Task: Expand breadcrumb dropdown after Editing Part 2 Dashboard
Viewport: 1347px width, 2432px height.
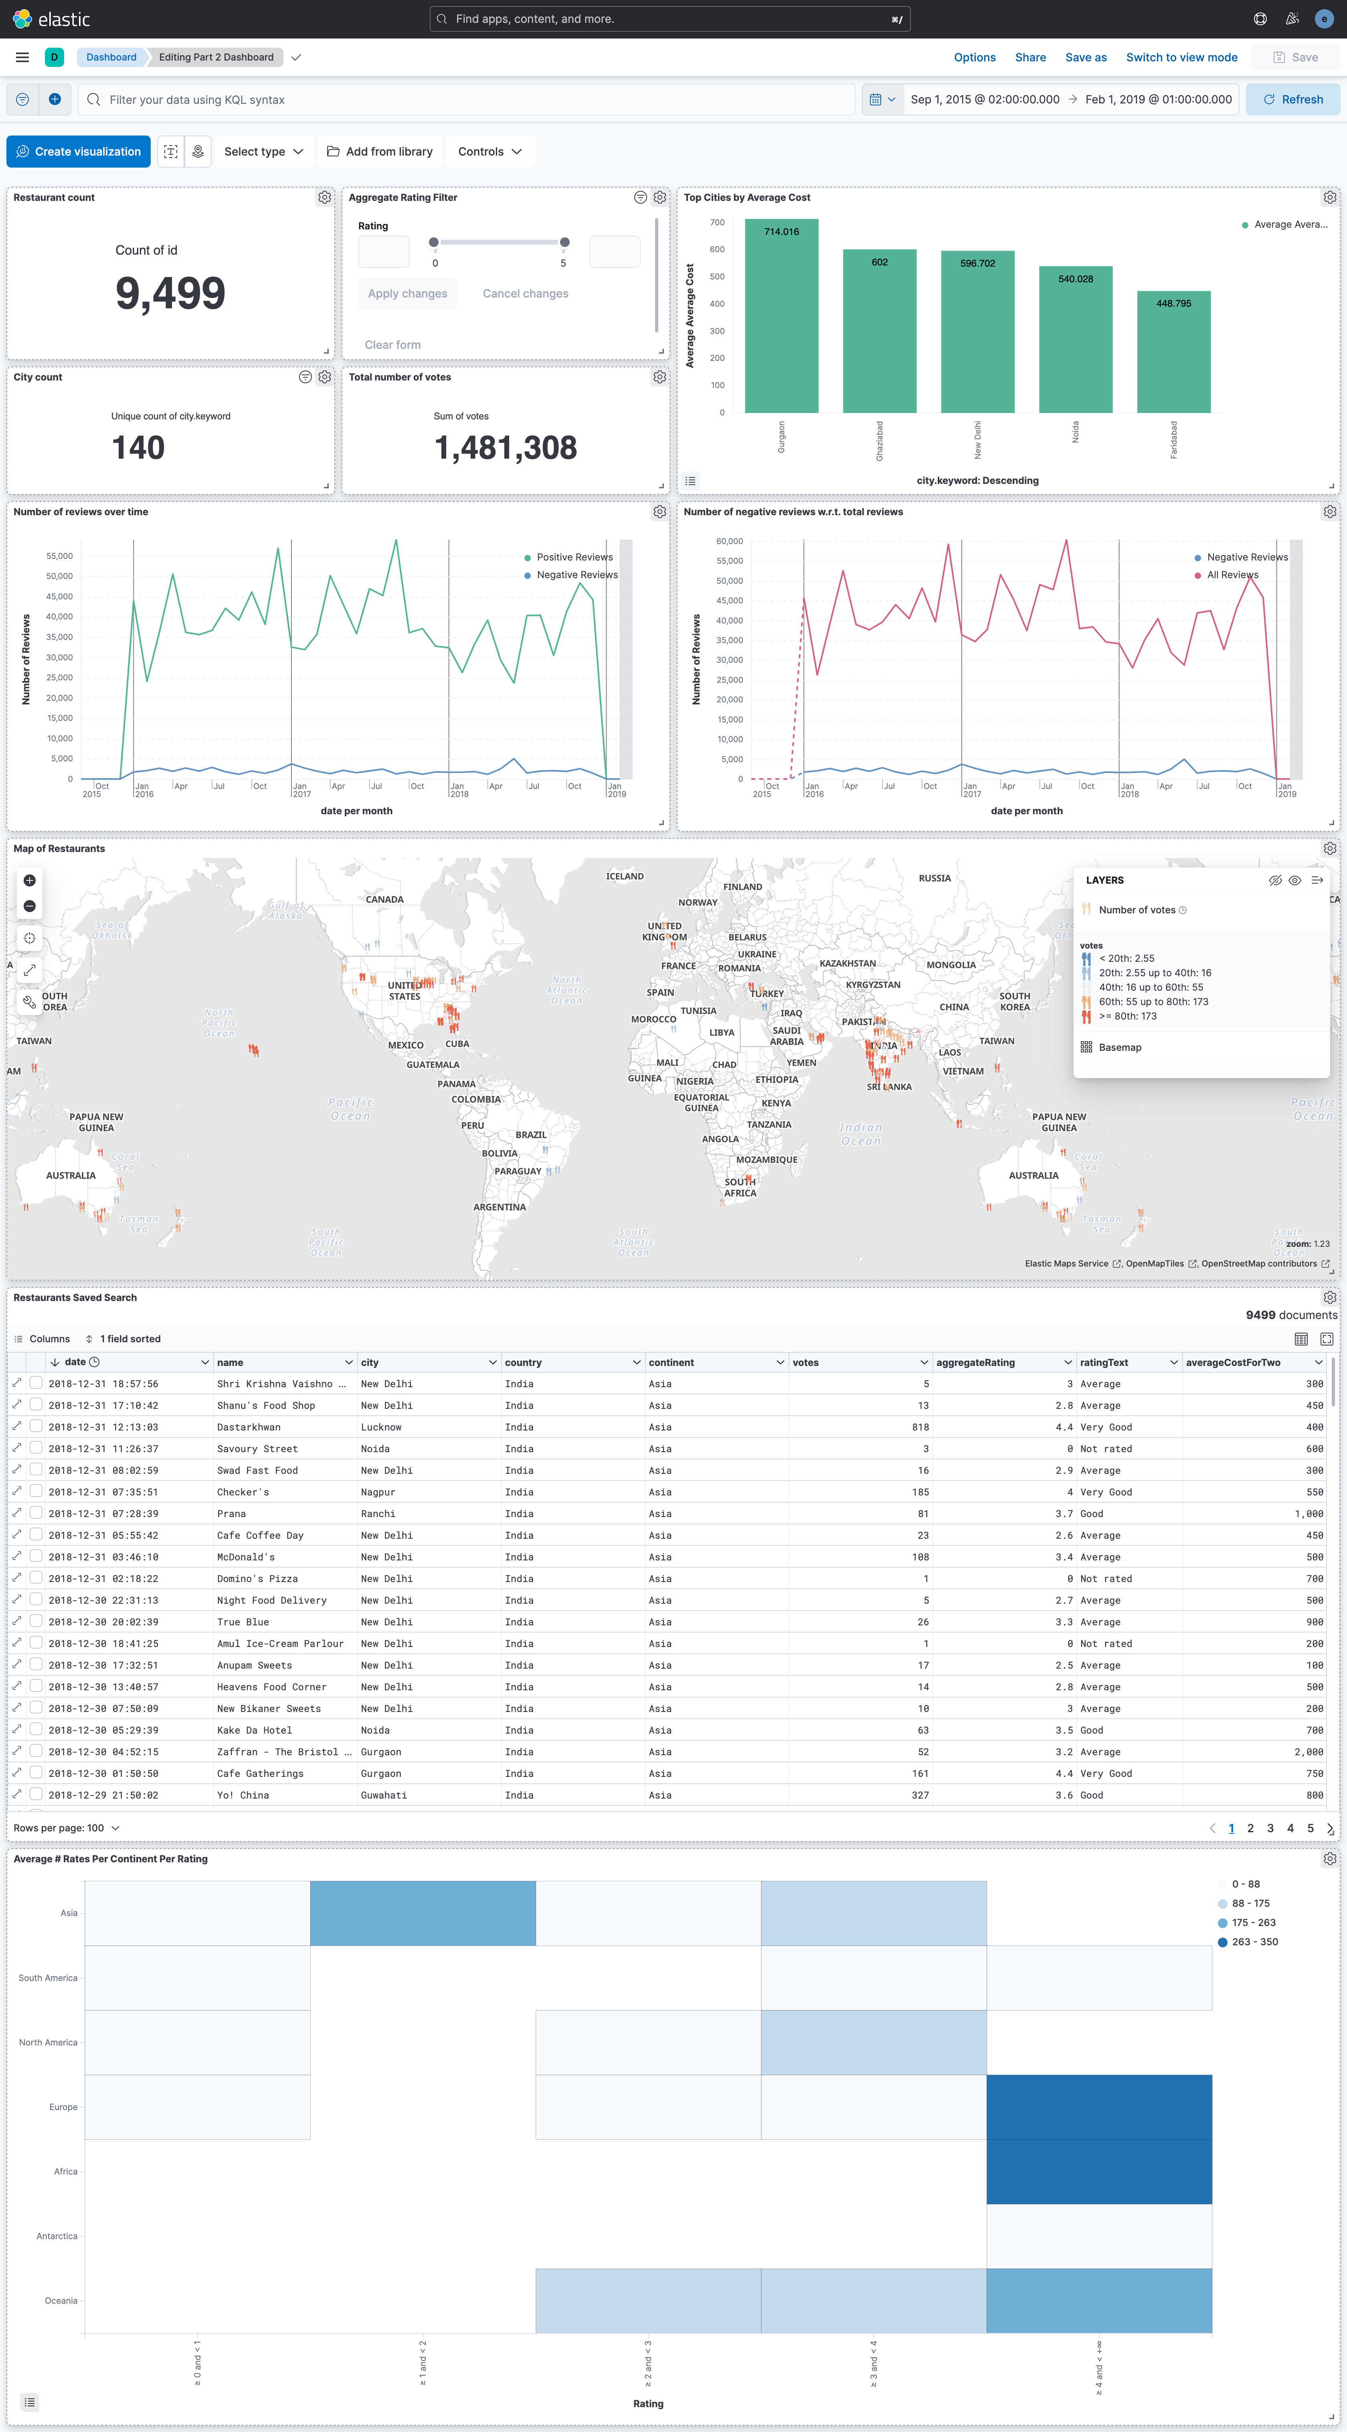Action: [296, 58]
